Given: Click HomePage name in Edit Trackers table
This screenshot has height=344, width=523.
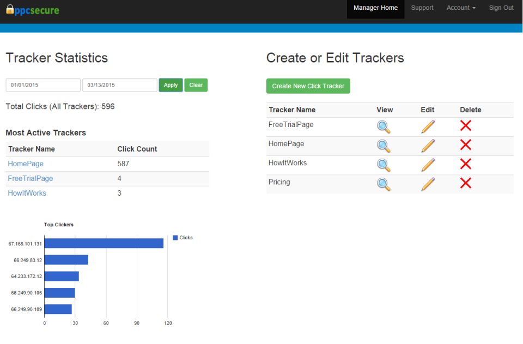Looking at the screenshot, I should point(286,144).
